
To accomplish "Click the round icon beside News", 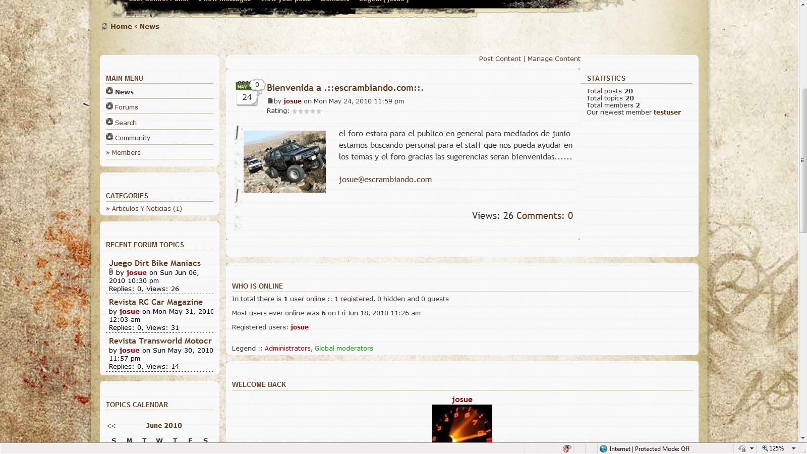I will point(109,91).
